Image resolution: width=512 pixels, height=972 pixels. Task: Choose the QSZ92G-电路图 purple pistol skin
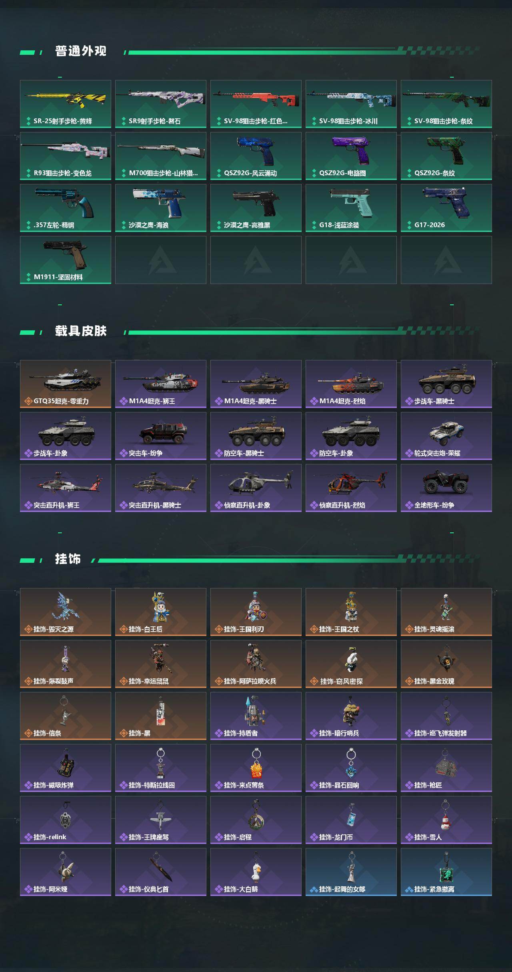(x=351, y=156)
